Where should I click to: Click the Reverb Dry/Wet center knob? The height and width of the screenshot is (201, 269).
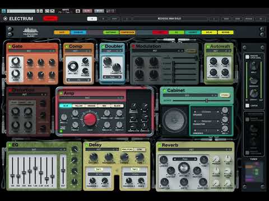point(184,167)
